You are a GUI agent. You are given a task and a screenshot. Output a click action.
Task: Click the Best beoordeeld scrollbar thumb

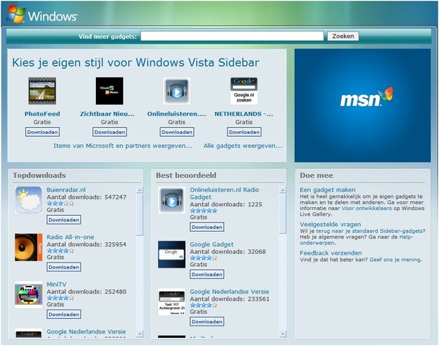point(282,214)
